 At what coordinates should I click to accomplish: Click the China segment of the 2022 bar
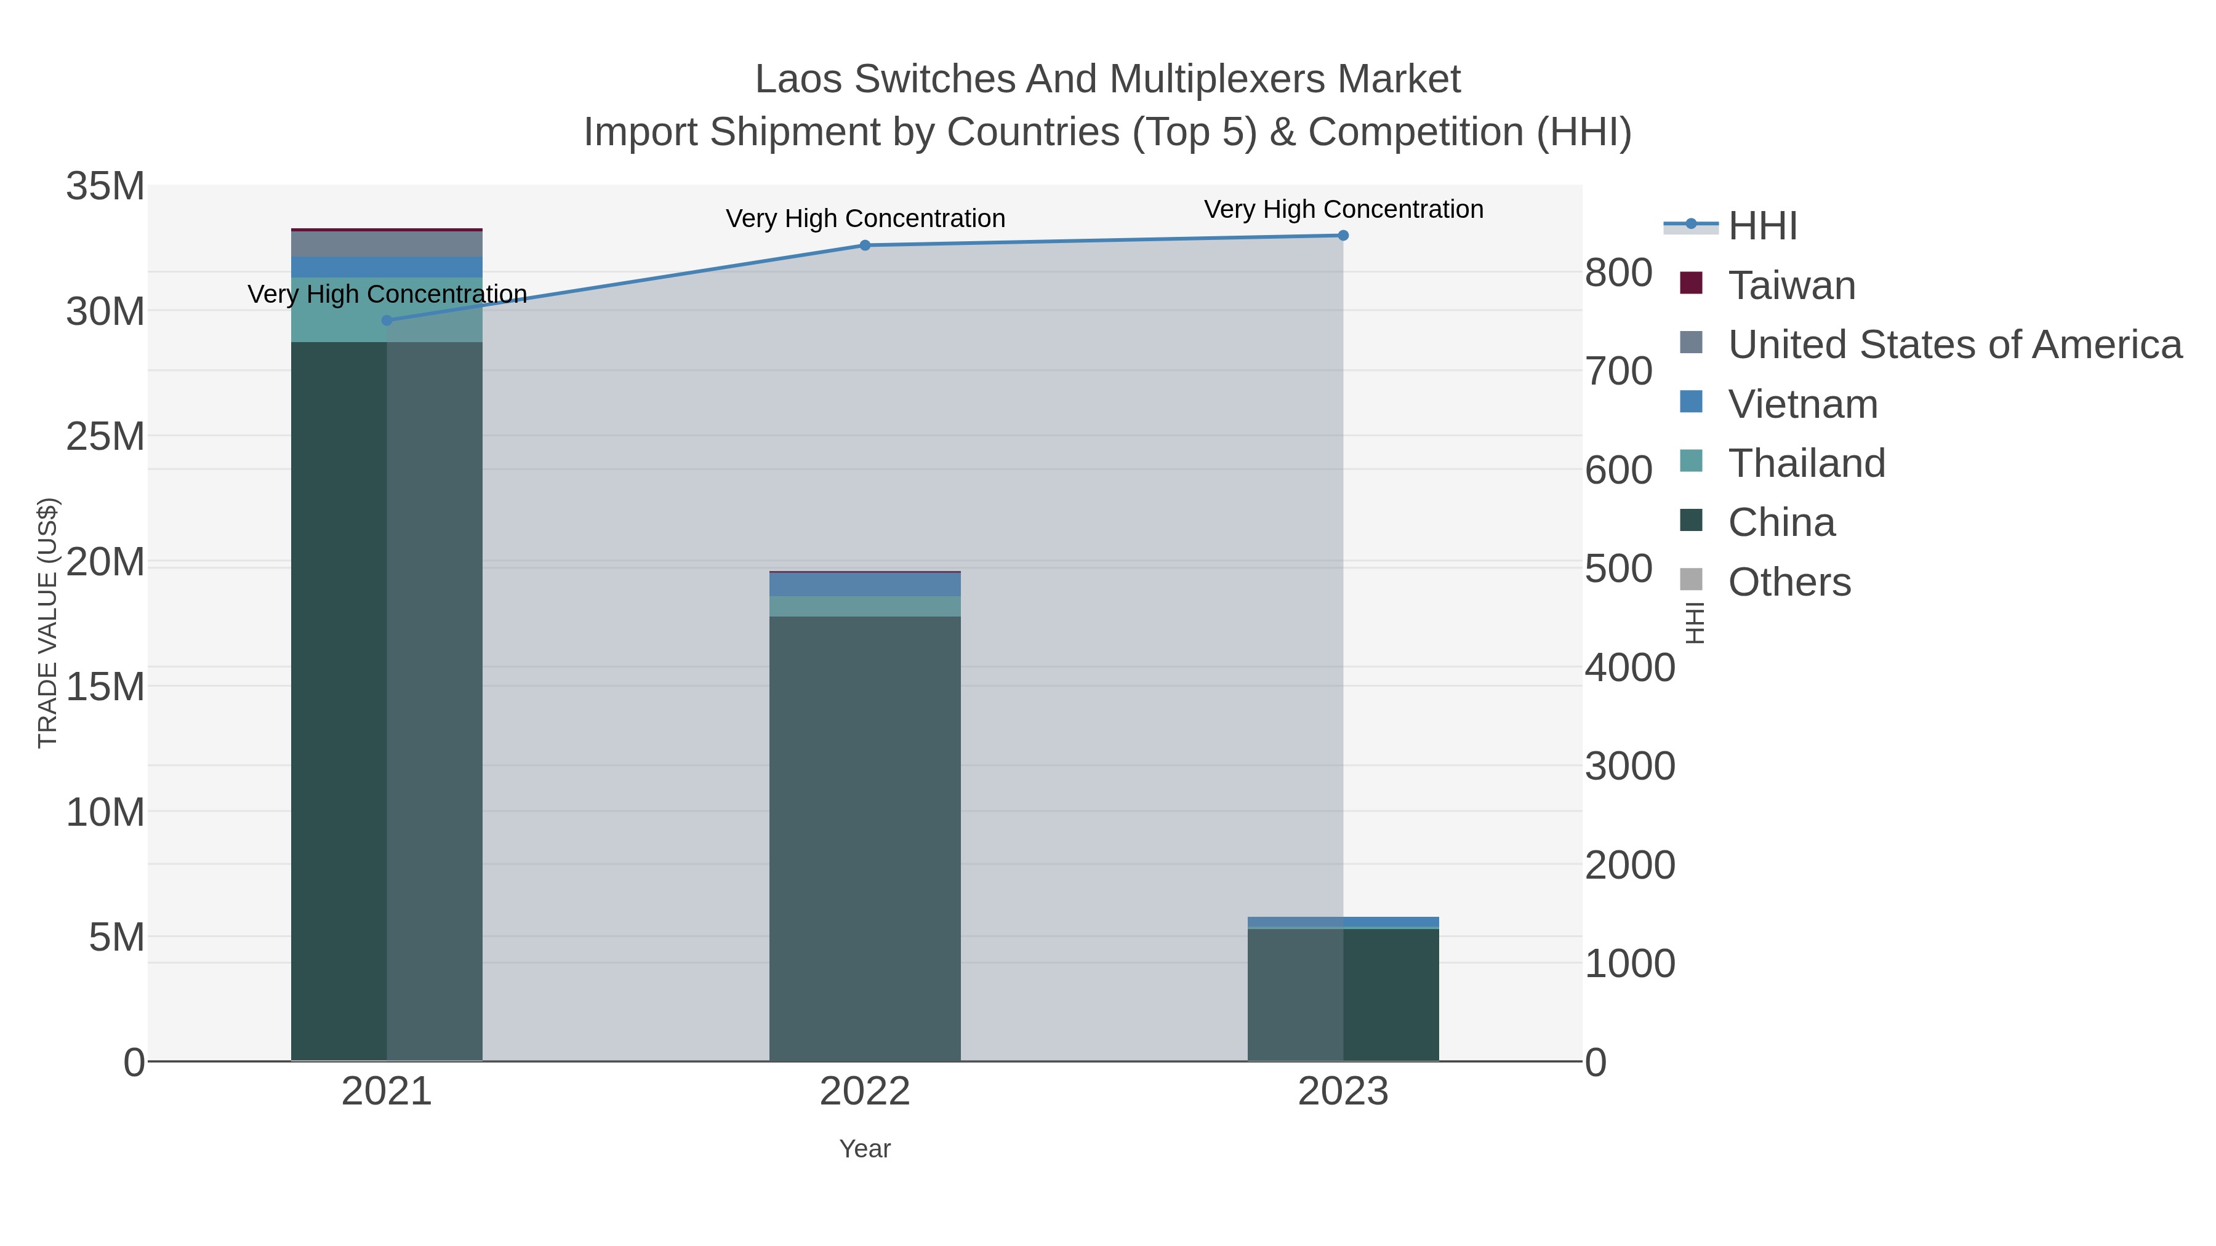tap(865, 839)
